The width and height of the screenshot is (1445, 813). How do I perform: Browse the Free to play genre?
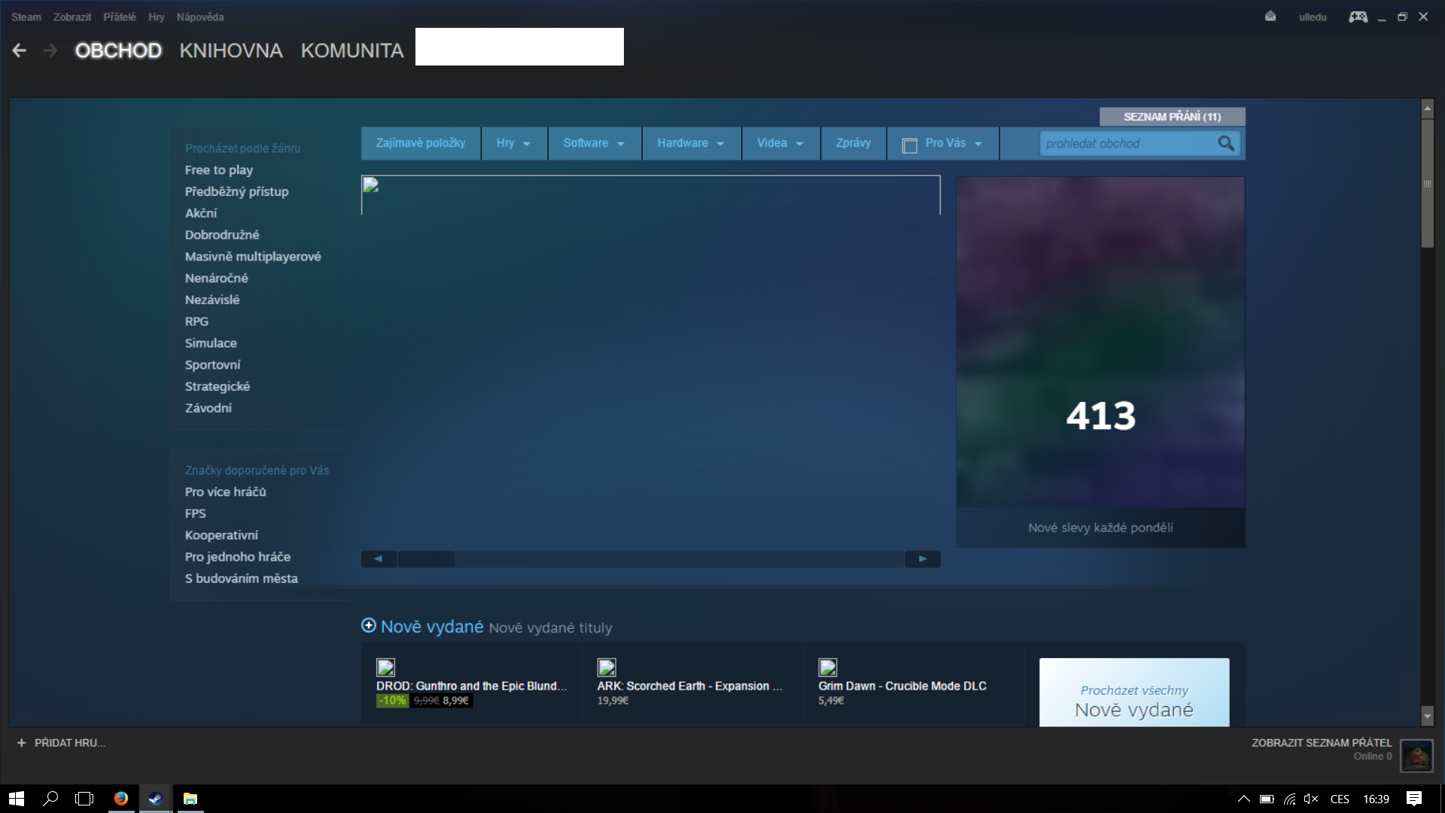[x=219, y=170]
